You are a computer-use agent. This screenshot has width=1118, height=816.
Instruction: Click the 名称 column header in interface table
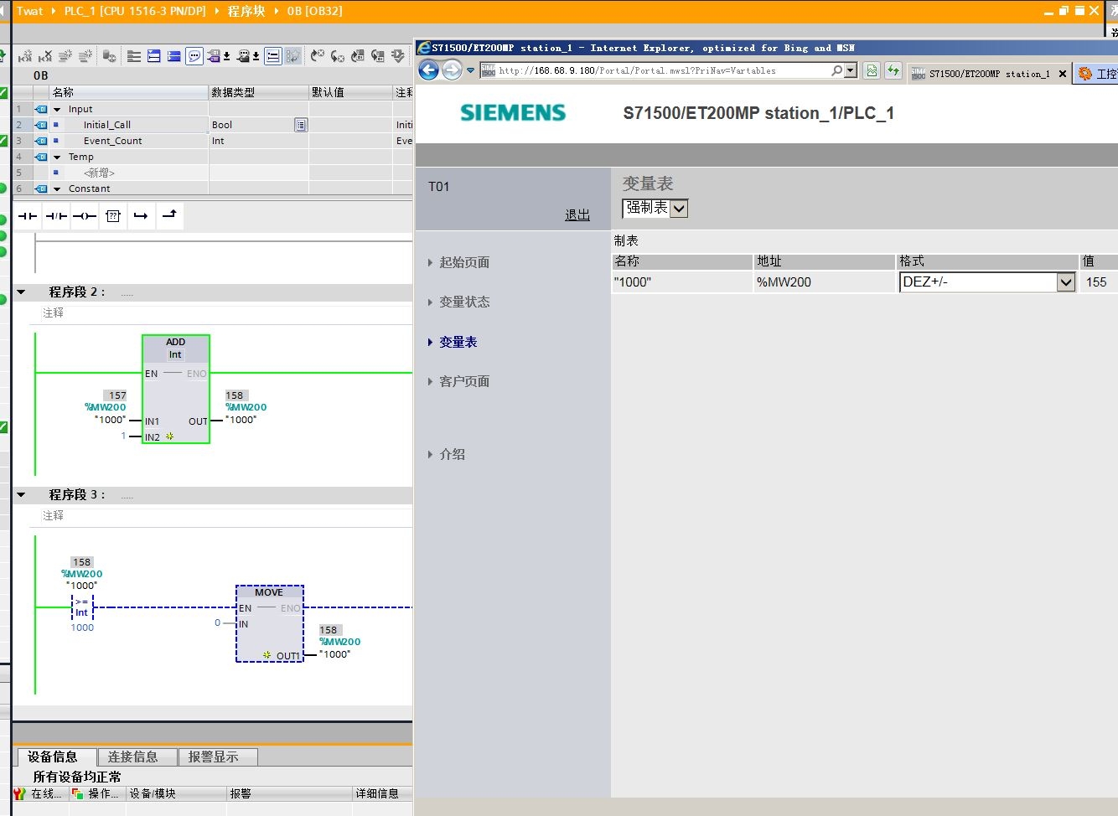click(x=129, y=92)
